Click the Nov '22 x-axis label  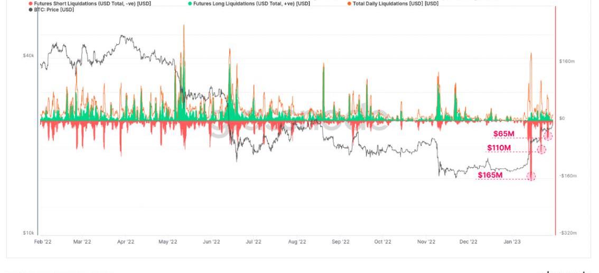coord(426,241)
